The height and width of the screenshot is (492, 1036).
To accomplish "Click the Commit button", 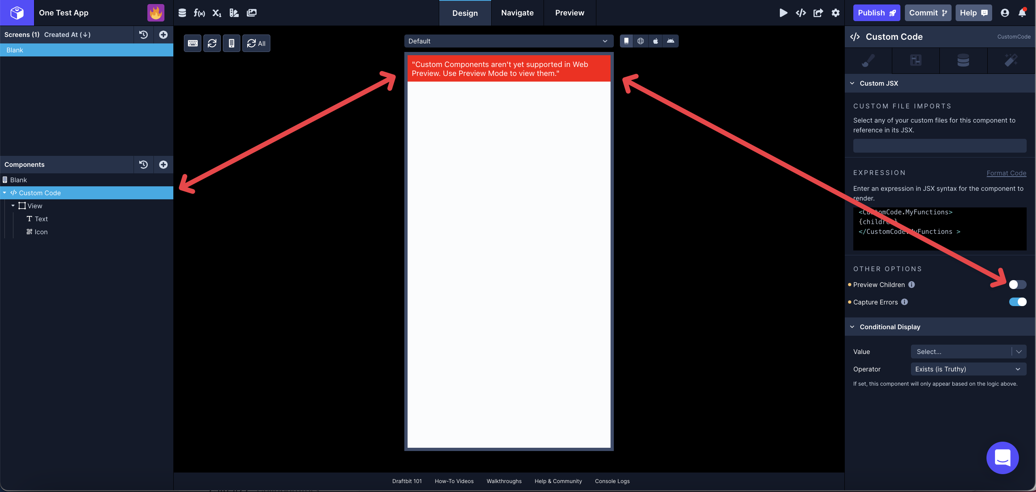I will click(x=928, y=13).
